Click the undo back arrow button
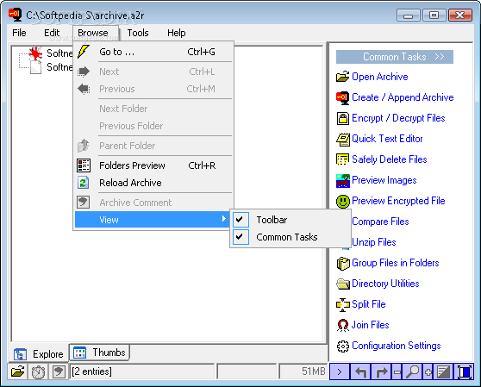Viewport: 481px width, 387px height. coord(360,372)
